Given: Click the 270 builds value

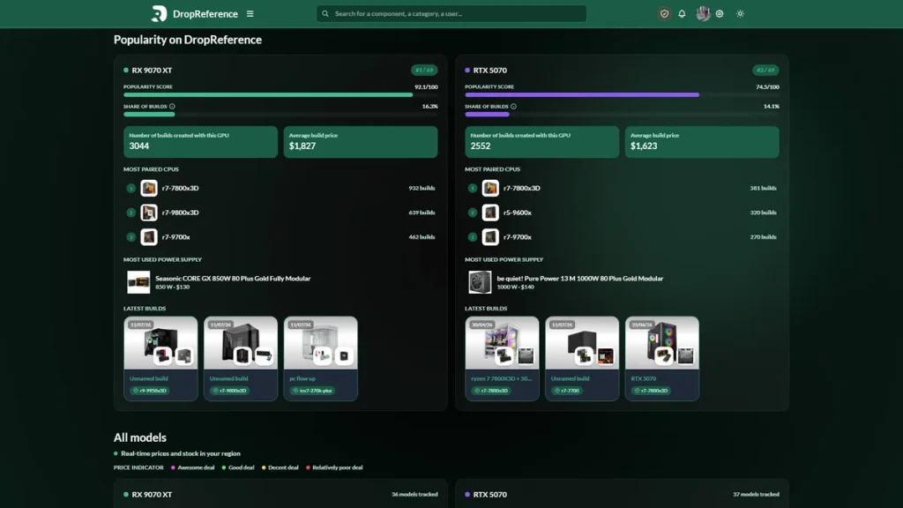Looking at the screenshot, I should pos(763,236).
